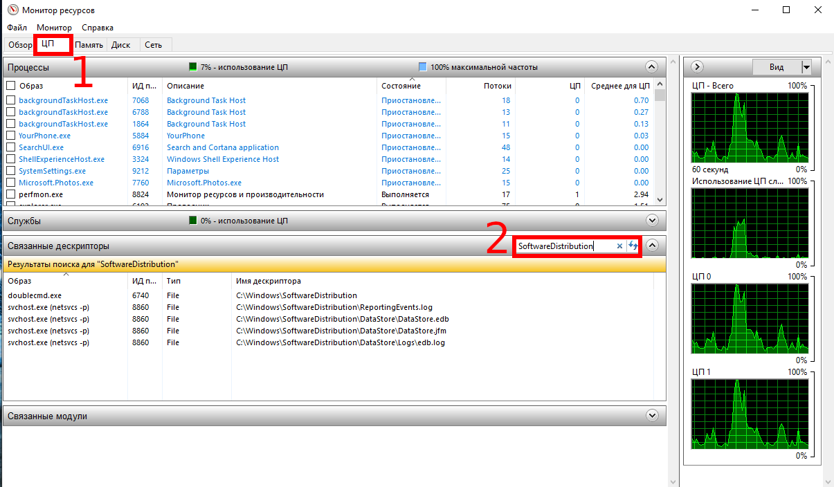Open the Сеть tab
Viewport: 834px width, 487px height.
pos(154,45)
